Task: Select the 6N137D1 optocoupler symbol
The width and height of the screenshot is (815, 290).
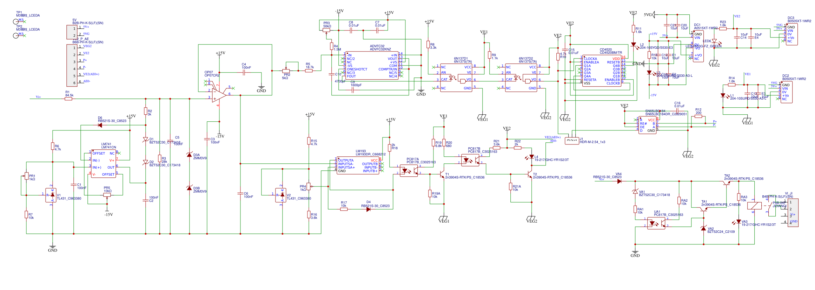Action: (x=456, y=78)
